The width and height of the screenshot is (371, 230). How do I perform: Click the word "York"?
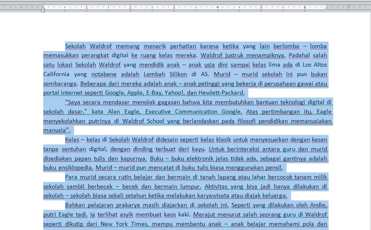121,224
